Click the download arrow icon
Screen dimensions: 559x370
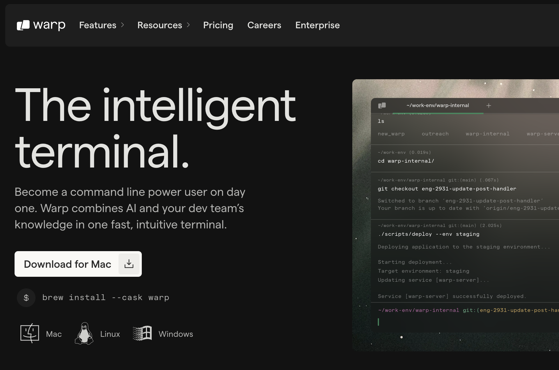pos(129,264)
